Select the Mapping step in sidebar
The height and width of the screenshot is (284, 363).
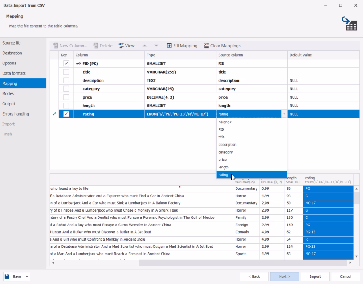pos(23,83)
